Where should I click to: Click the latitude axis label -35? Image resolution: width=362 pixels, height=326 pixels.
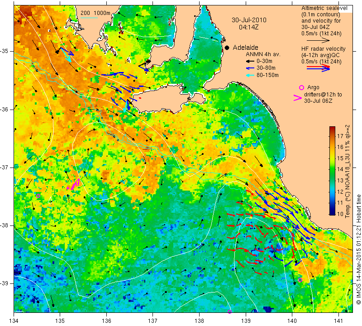coord(5,51)
